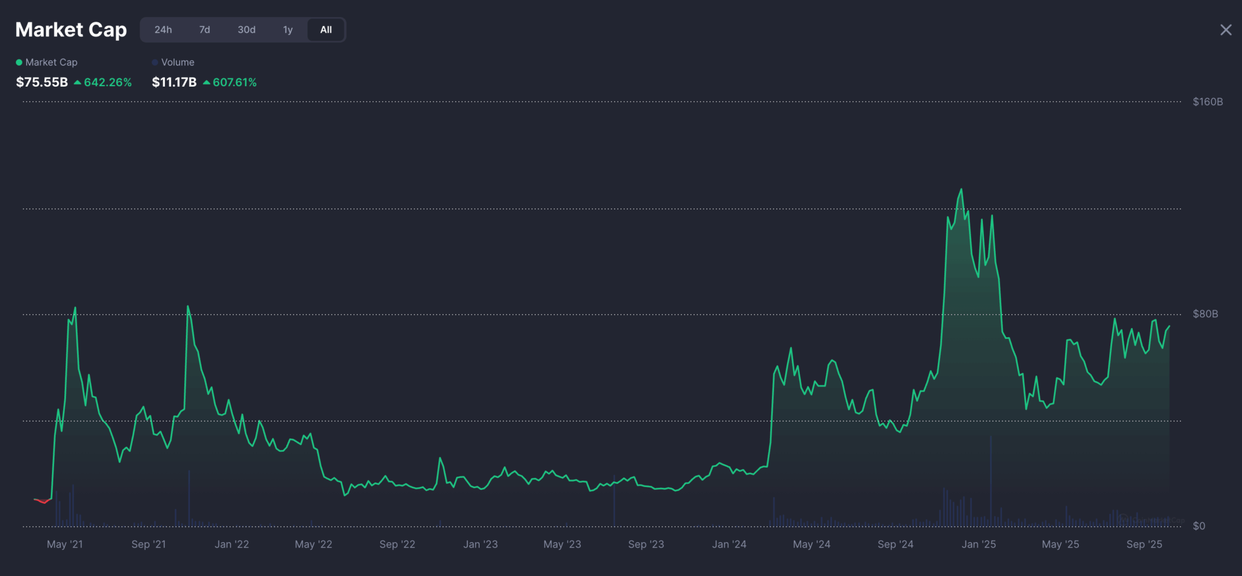The height and width of the screenshot is (576, 1242).
Task: Click the red line segment at chart start
Action: [x=42, y=501]
